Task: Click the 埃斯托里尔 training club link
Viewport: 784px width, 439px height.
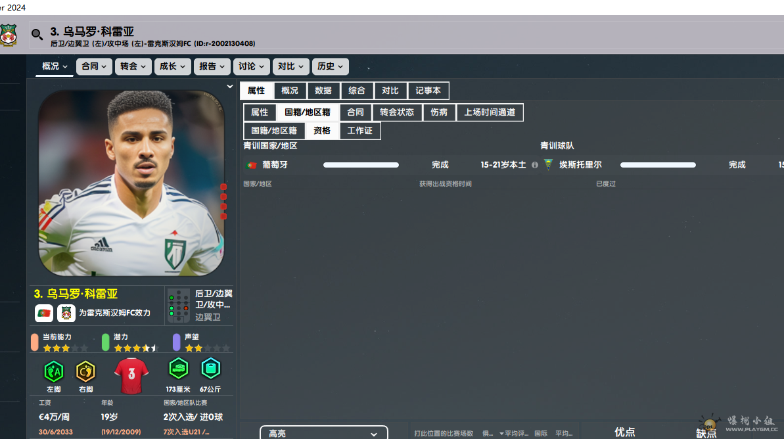Action: pyautogui.click(x=580, y=165)
